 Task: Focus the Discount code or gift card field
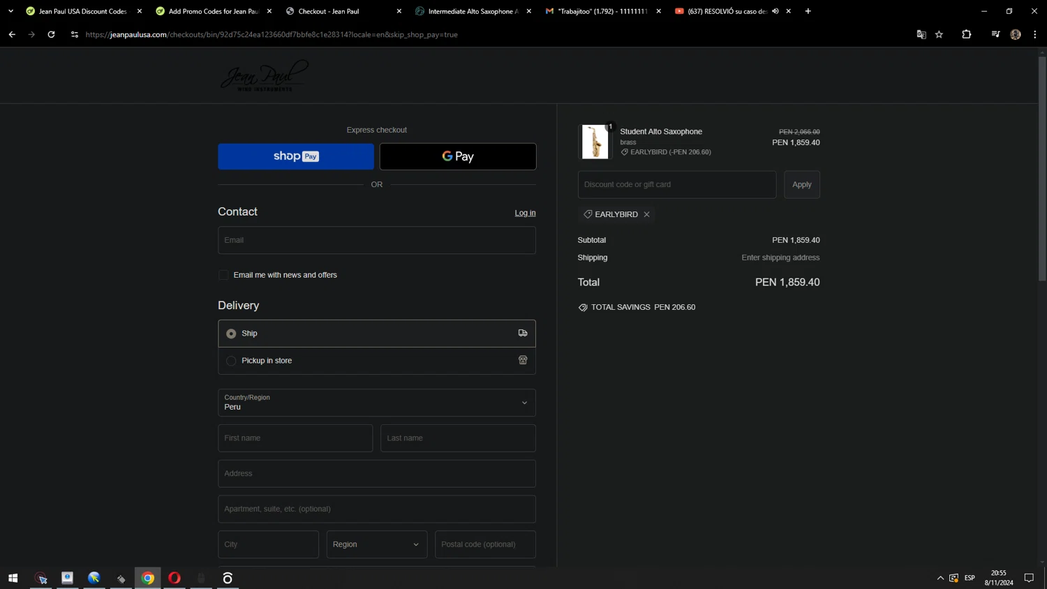[677, 184]
